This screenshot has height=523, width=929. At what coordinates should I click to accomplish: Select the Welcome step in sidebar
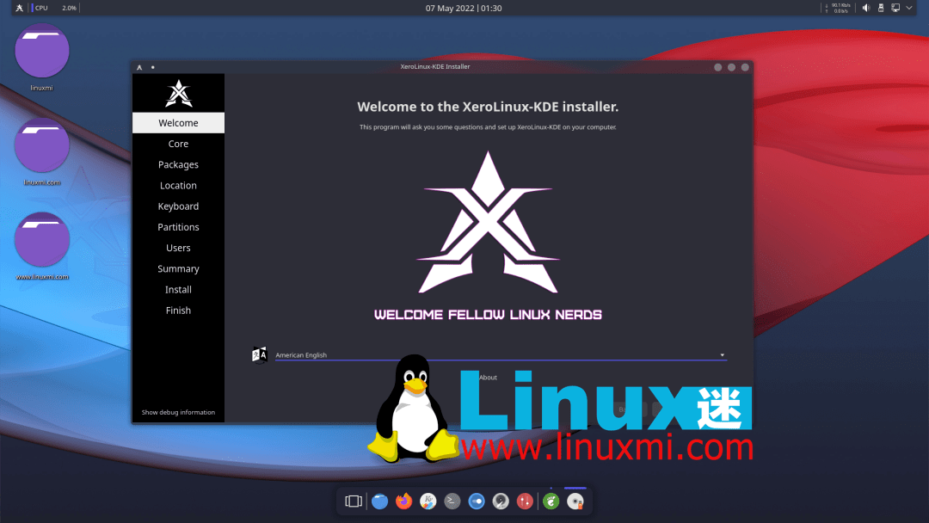(x=178, y=123)
